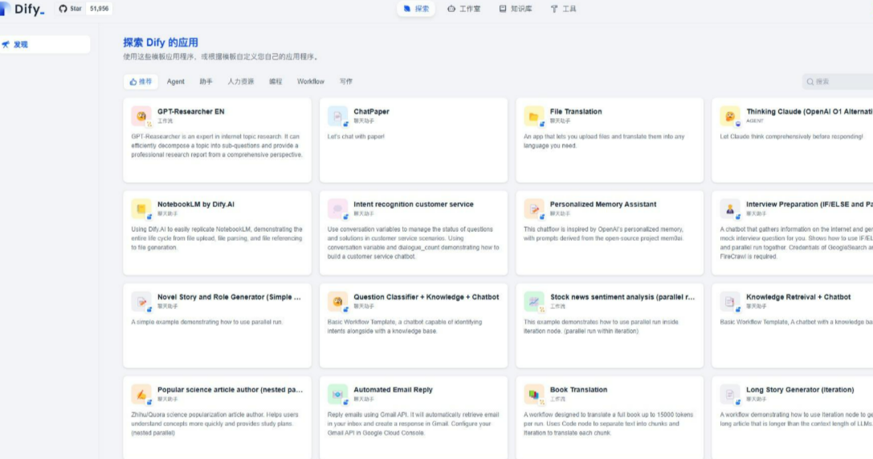
Task: Click the Stock news sentiment analysis icon
Action: point(534,302)
